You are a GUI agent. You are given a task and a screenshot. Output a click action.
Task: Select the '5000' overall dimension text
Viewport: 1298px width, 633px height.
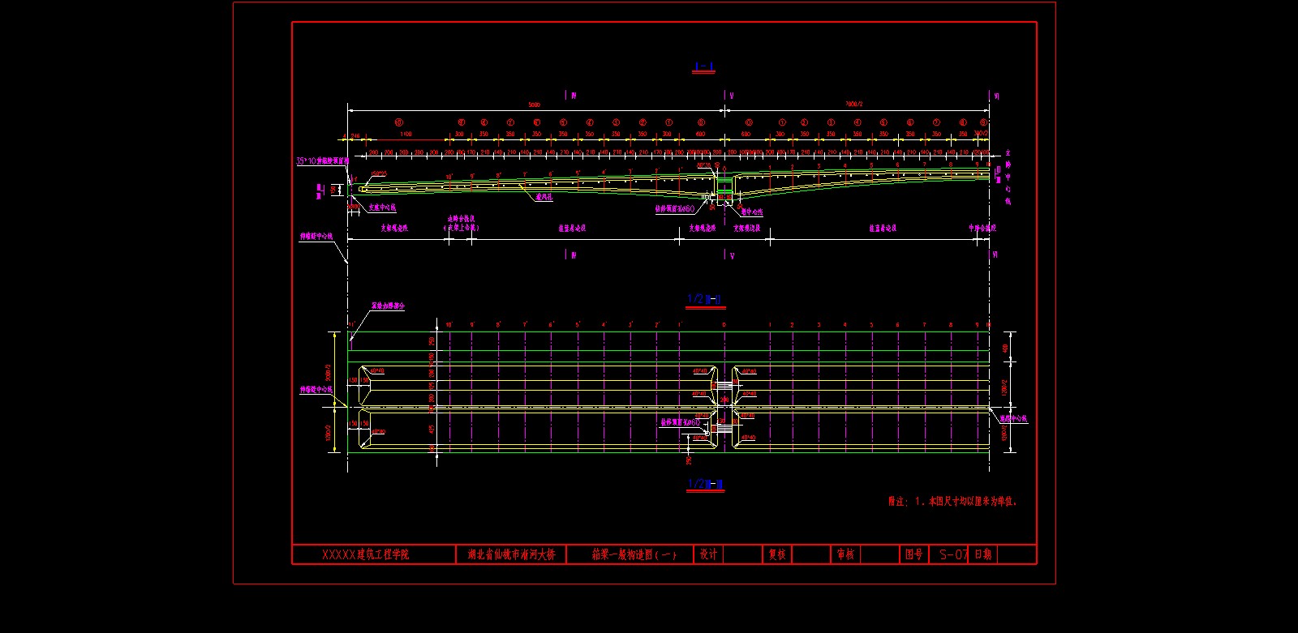[x=534, y=105]
